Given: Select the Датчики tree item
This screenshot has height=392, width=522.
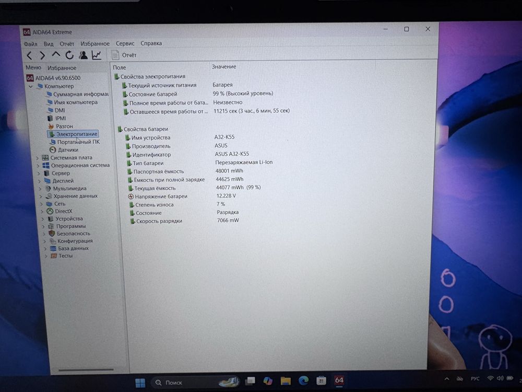Looking at the screenshot, I should (x=64, y=150).
